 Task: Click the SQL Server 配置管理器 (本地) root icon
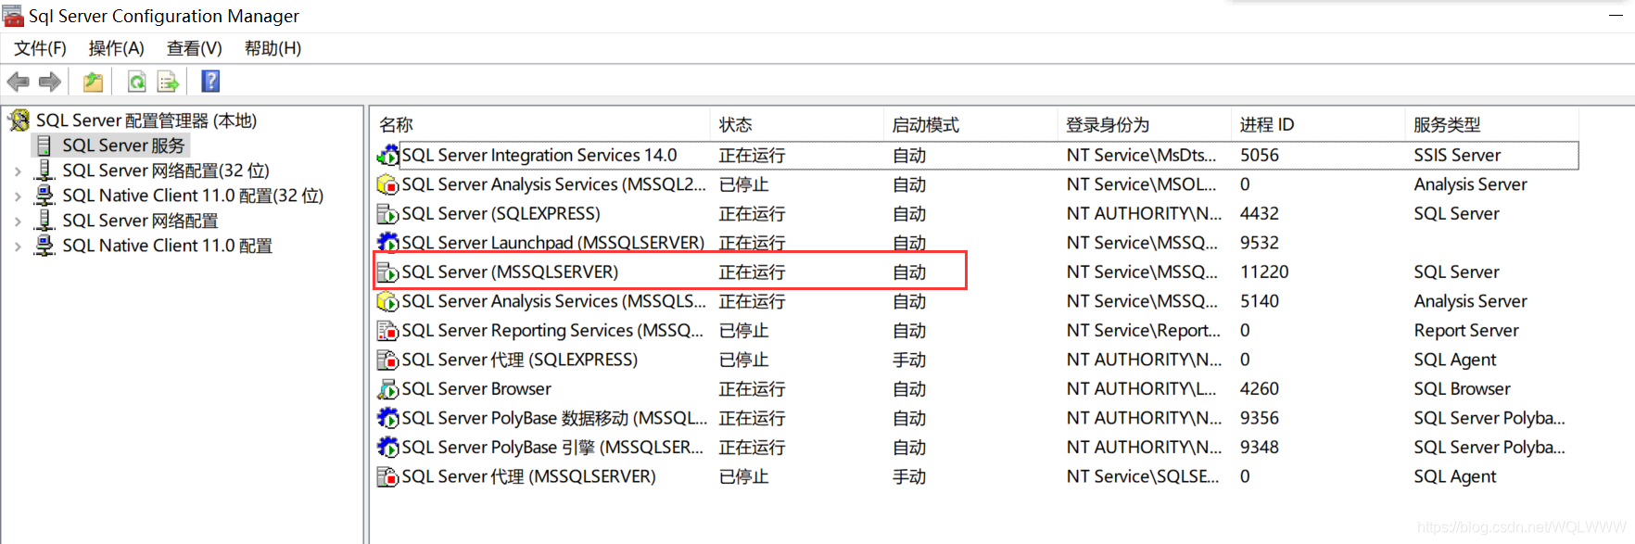[x=19, y=120]
